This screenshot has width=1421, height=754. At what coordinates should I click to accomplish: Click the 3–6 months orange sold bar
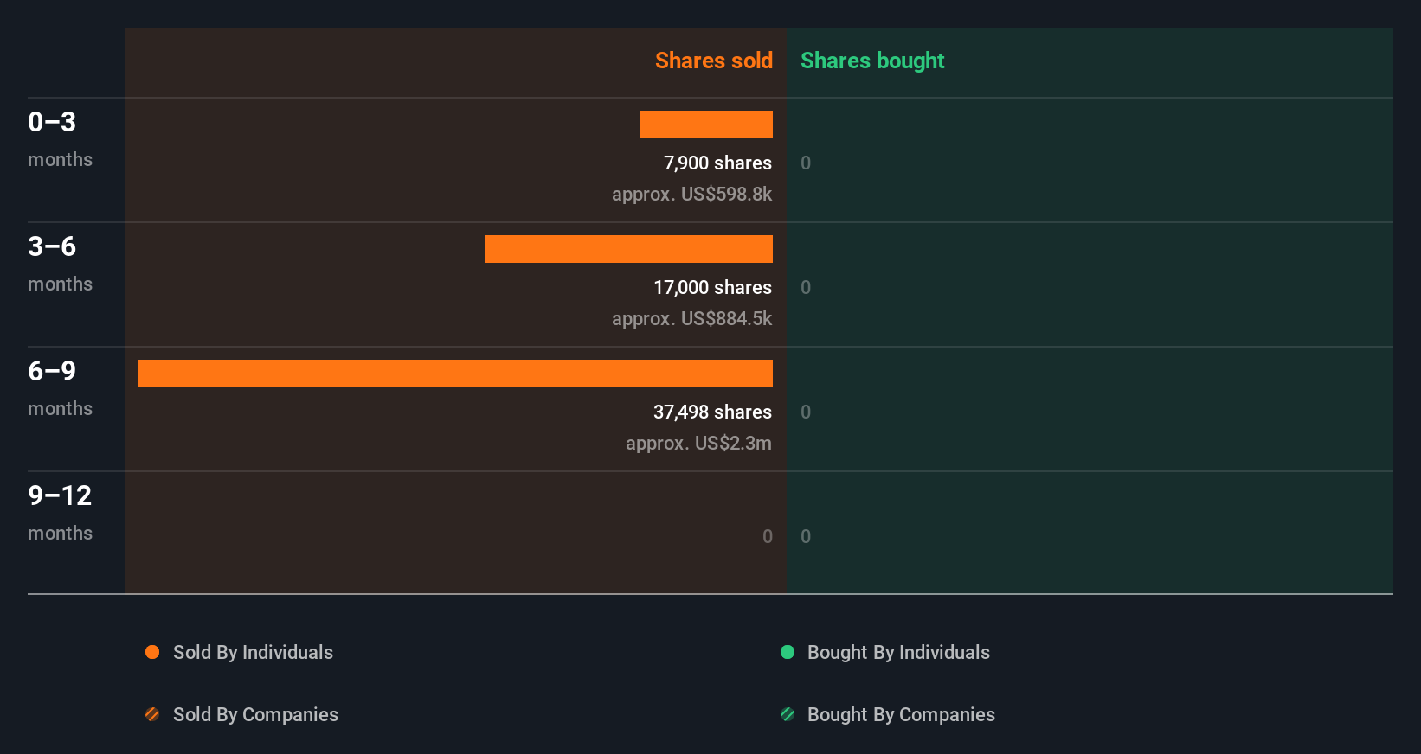[629, 249]
